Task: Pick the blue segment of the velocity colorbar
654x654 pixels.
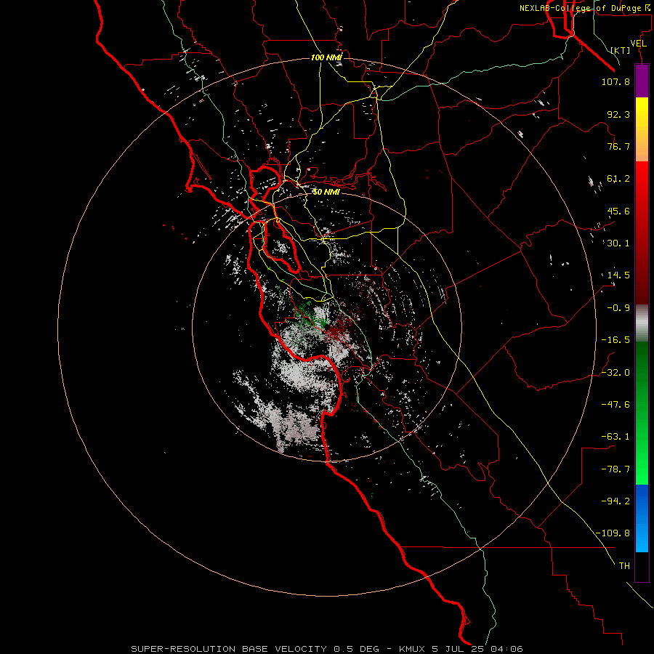Action: click(642, 518)
